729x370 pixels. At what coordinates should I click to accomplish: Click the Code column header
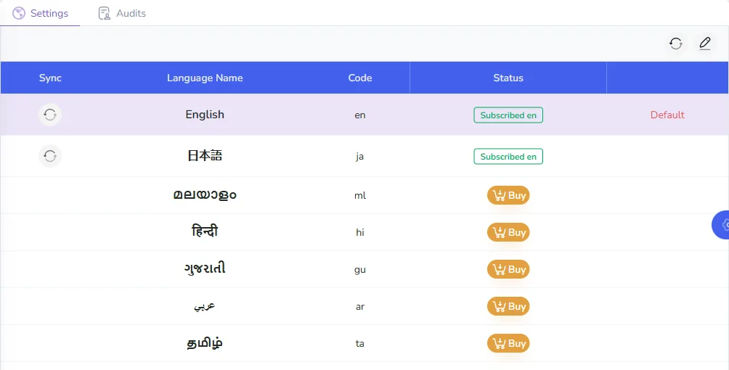pyautogui.click(x=360, y=78)
